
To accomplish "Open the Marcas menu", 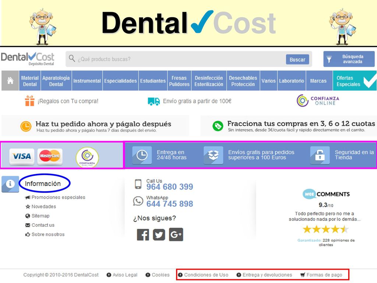I will tap(318, 81).
